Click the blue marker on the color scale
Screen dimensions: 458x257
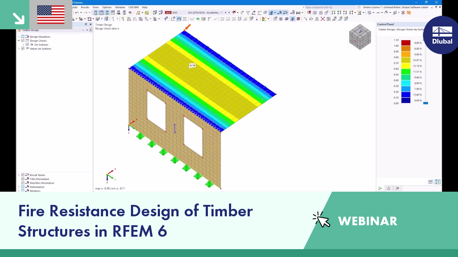tap(425, 103)
